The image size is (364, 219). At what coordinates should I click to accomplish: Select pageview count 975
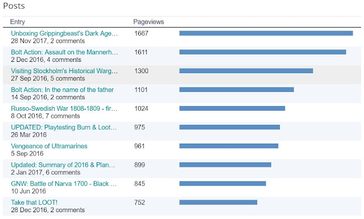[139, 127]
